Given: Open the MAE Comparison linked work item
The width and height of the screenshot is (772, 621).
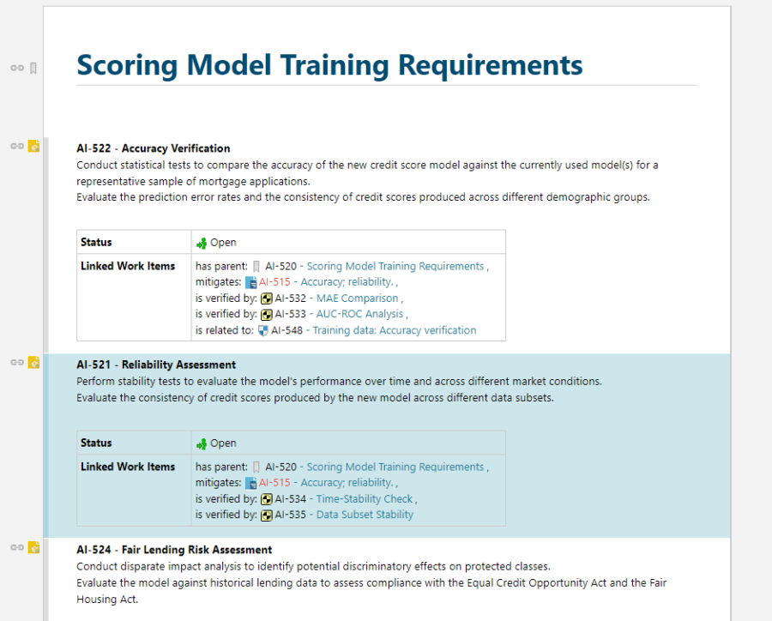Looking at the screenshot, I should [x=357, y=298].
